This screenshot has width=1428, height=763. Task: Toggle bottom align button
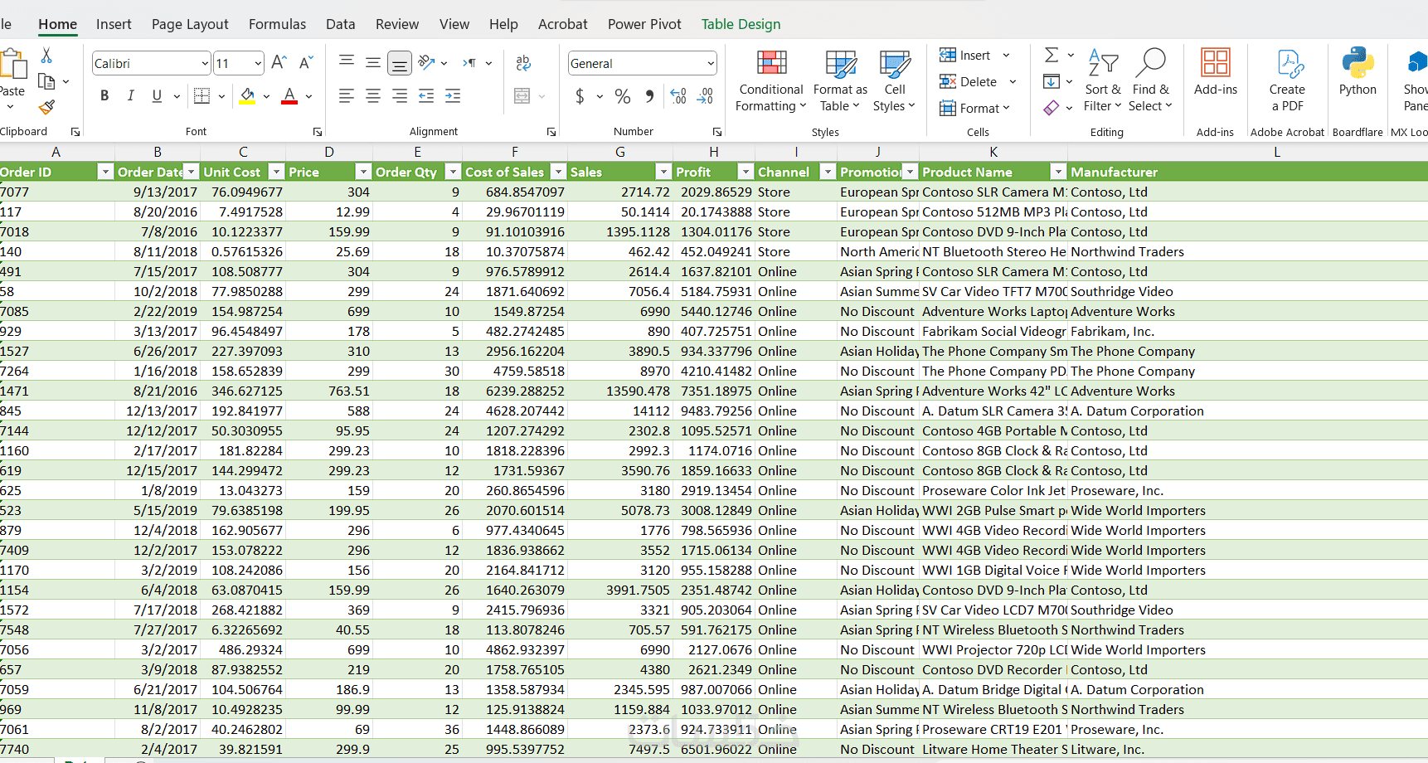[x=400, y=63]
